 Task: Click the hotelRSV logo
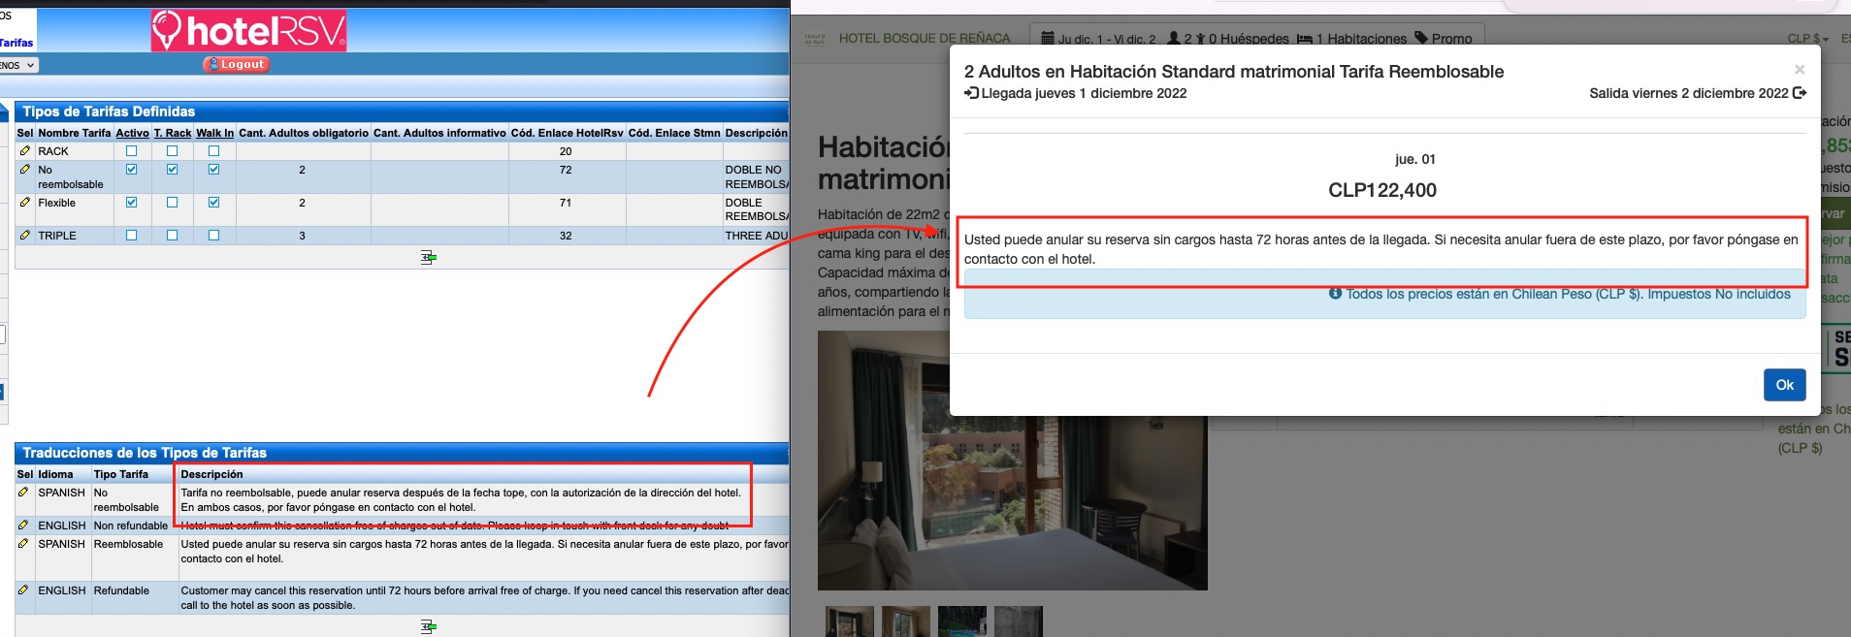[249, 31]
